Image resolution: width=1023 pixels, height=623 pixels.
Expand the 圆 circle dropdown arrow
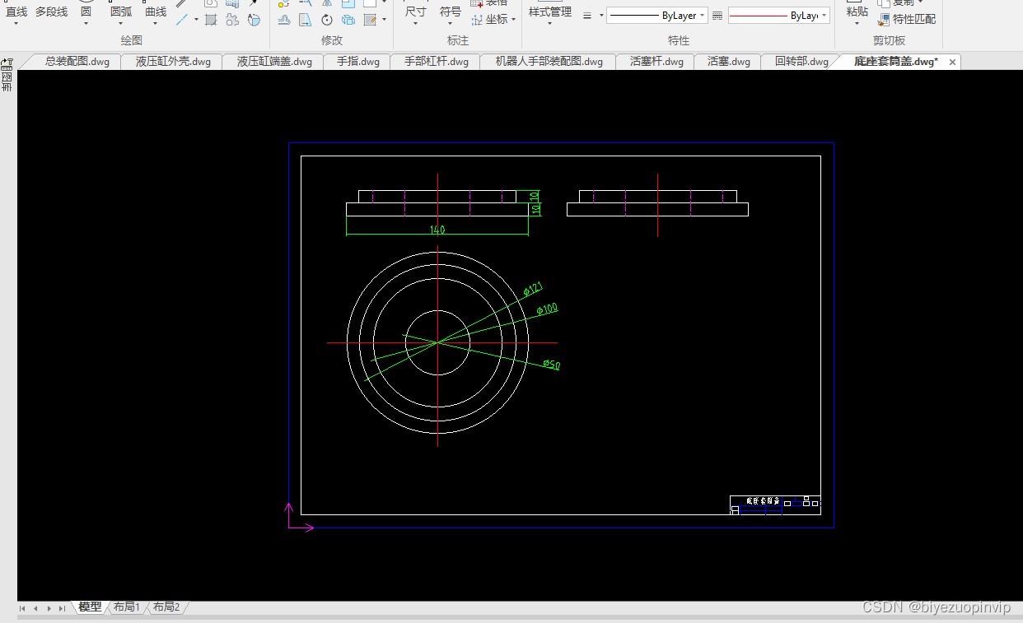(x=86, y=23)
